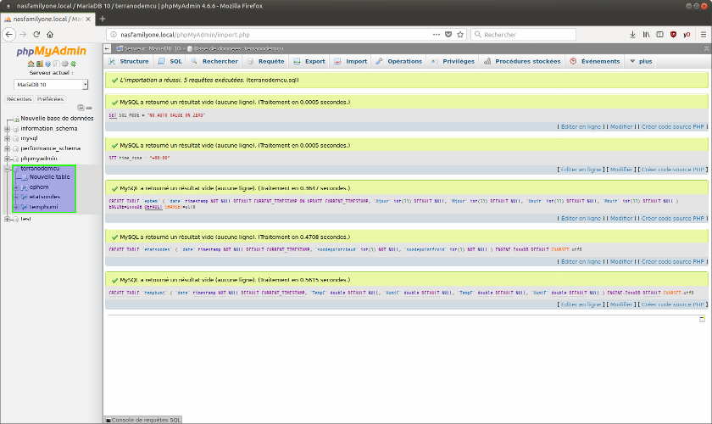Screen dimensions: 712x424
Task: Open the MariaDB 10 server dropdown
Action: click(x=52, y=85)
